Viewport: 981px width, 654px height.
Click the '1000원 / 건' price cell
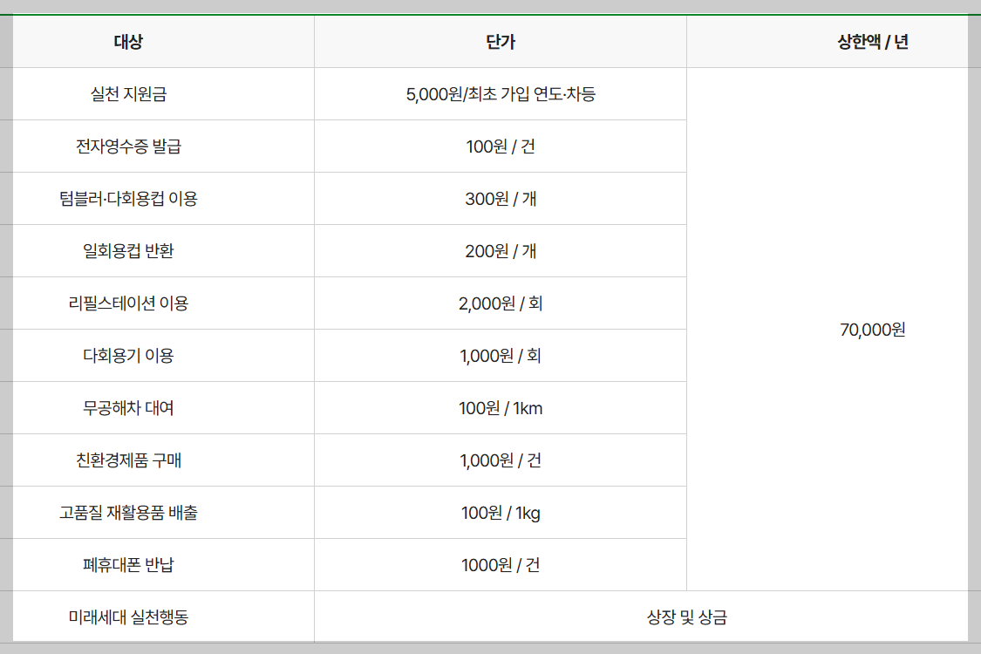pyautogui.click(x=501, y=565)
